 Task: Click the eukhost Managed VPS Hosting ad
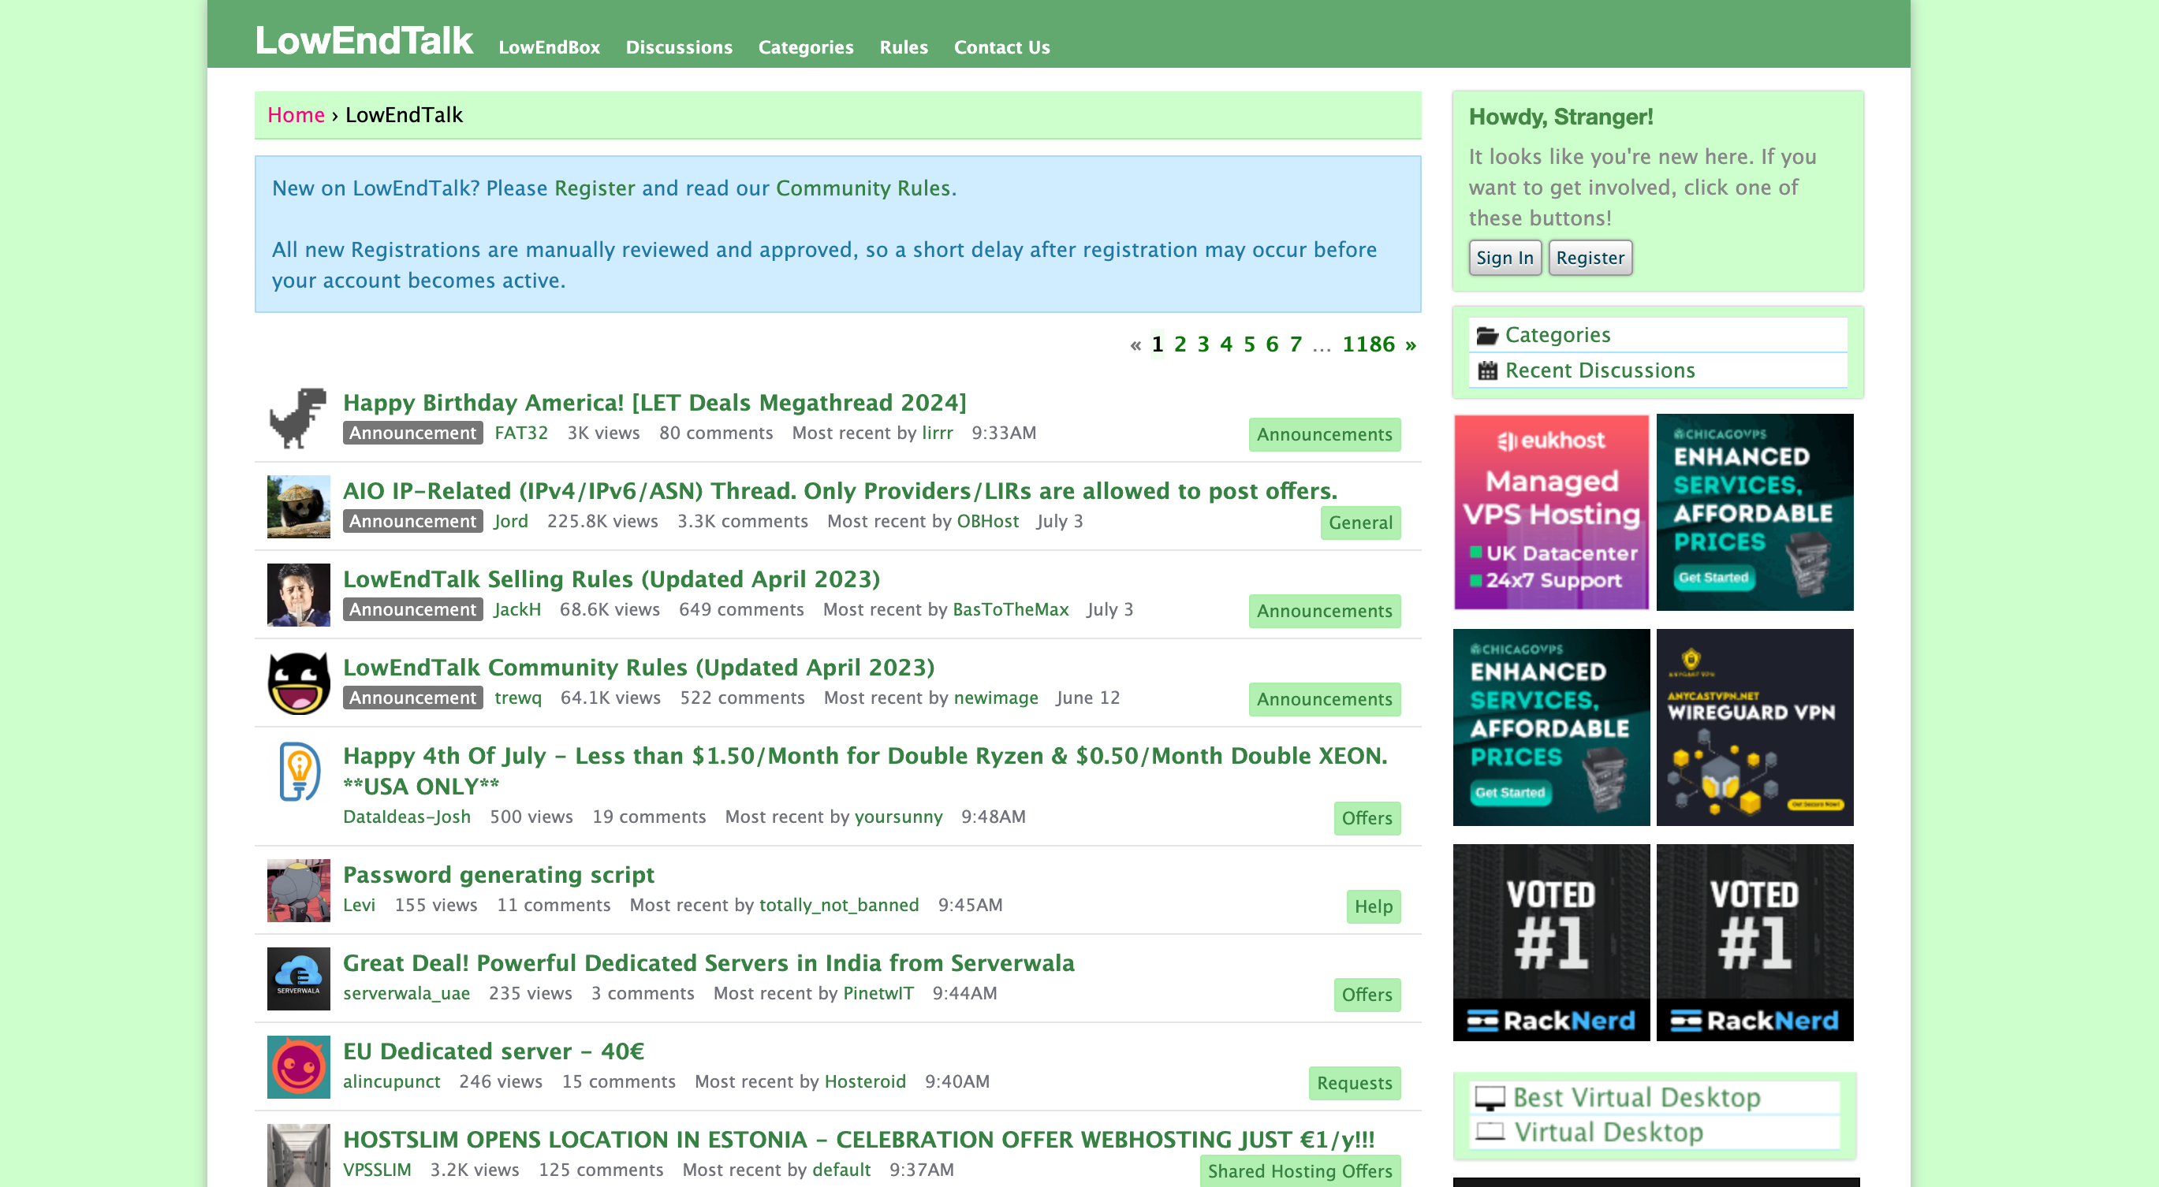1550,512
